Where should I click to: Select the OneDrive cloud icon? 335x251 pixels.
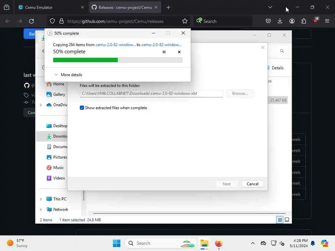[x=49, y=105]
